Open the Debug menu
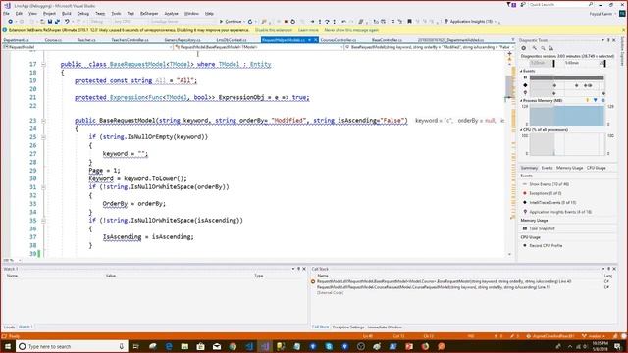The width and height of the screenshot is (628, 353). pos(82,13)
